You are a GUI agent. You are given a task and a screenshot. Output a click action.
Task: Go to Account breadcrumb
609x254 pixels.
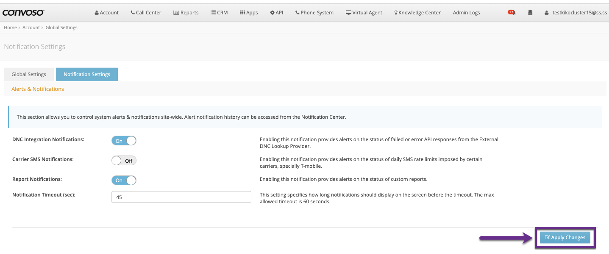click(31, 27)
